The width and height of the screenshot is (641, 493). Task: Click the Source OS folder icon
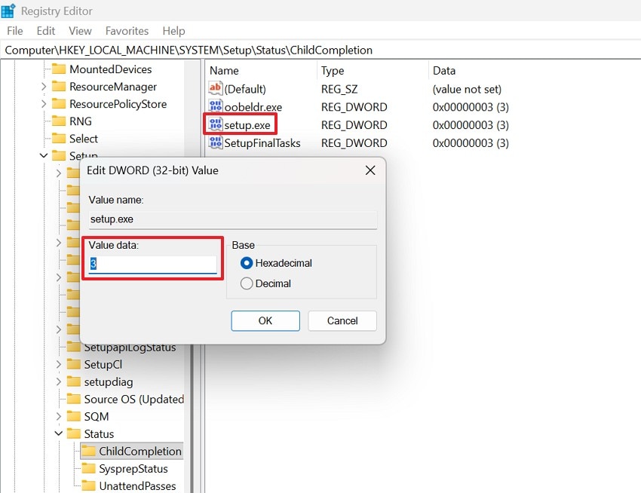(74, 399)
